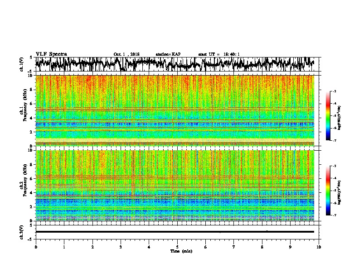This screenshot has width=359, height=277.
Task: Click the time axis tick label "6"
Action: click(x=205, y=247)
